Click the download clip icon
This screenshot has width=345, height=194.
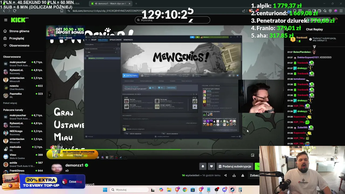coord(234,175)
